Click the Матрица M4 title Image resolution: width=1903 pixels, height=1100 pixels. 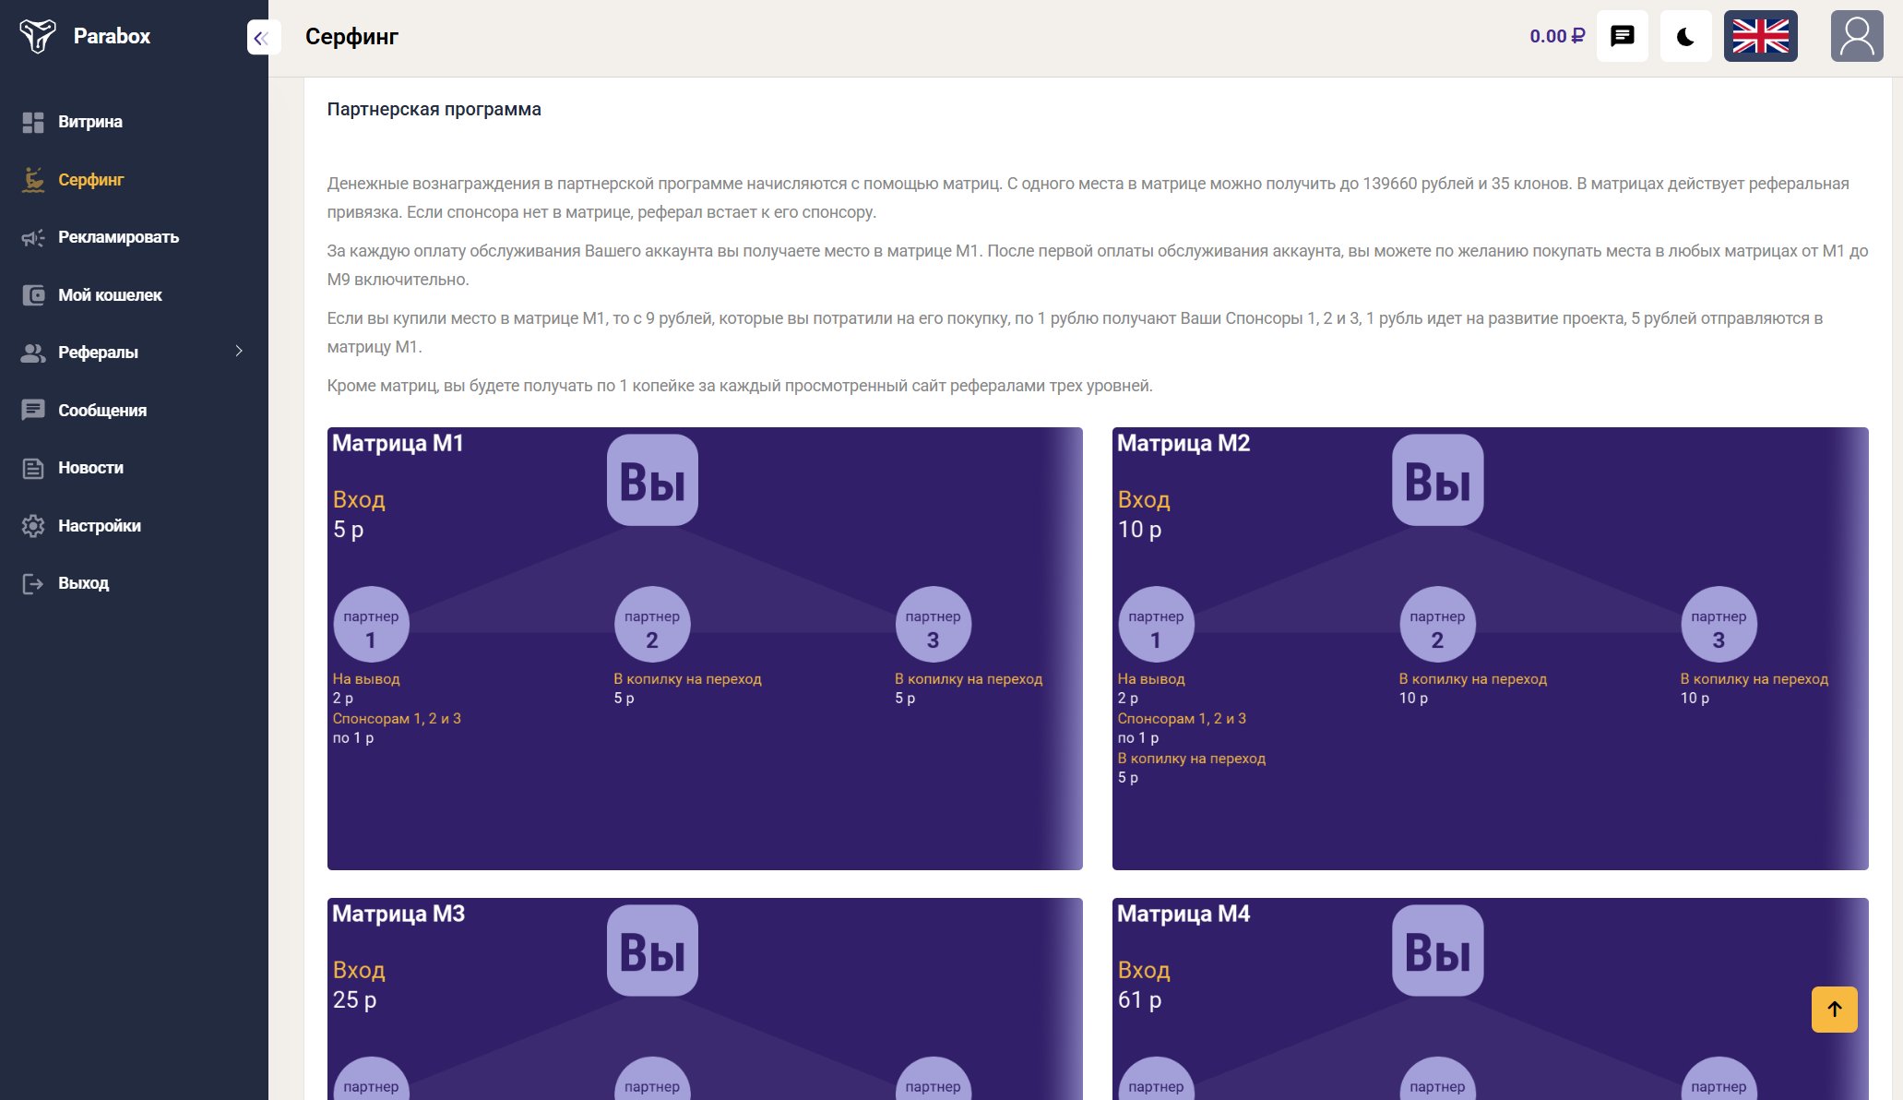pyautogui.click(x=1183, y=915)
